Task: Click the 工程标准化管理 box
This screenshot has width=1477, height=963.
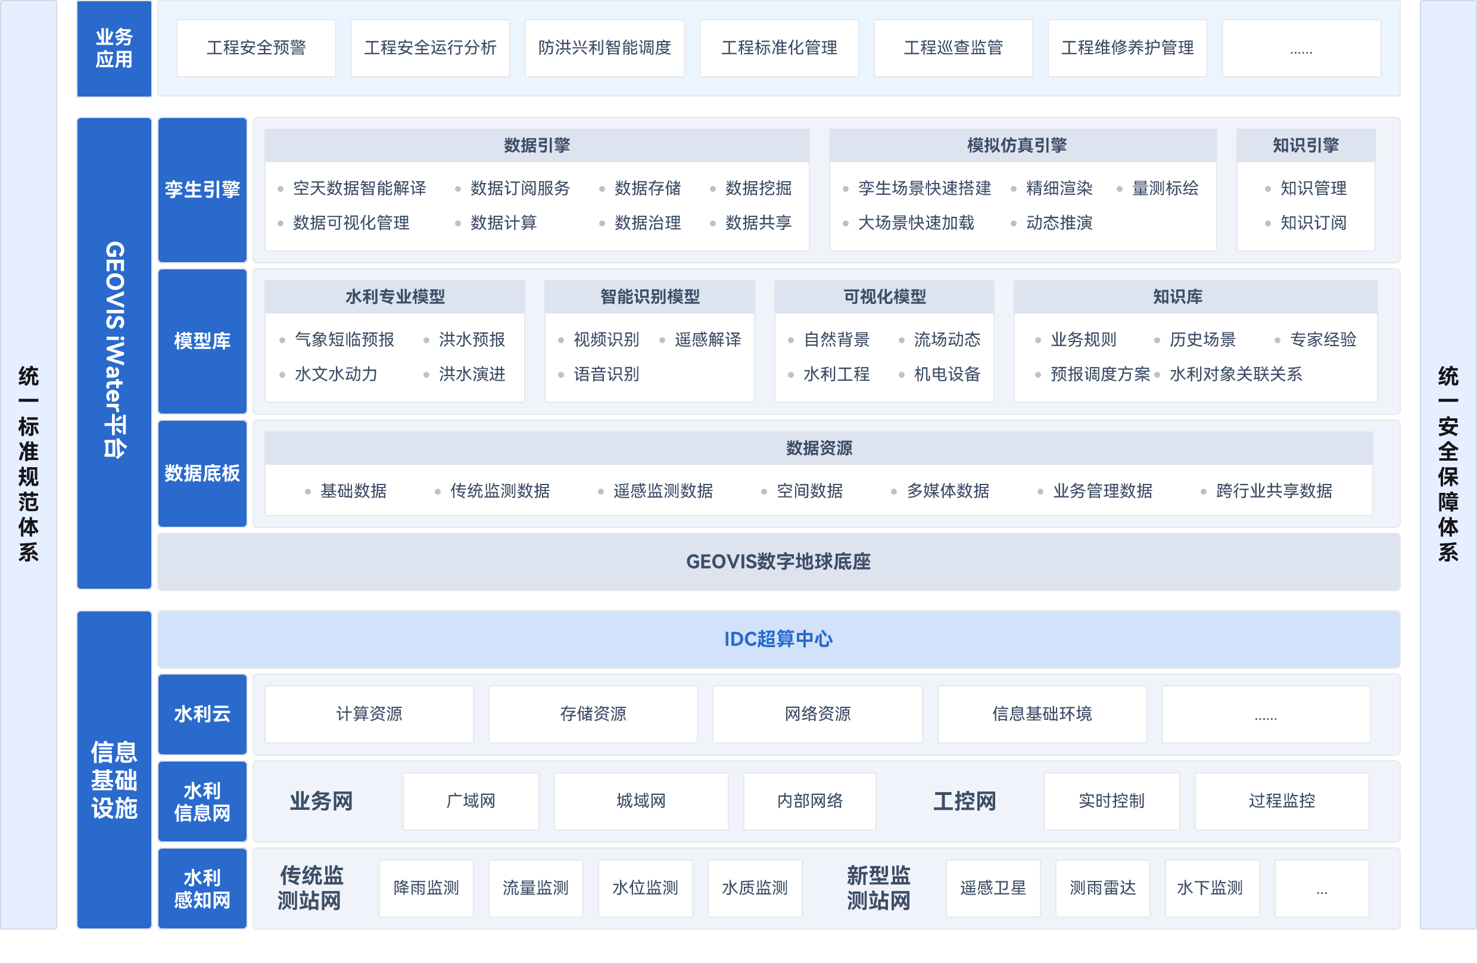Action: pos(779,48)
